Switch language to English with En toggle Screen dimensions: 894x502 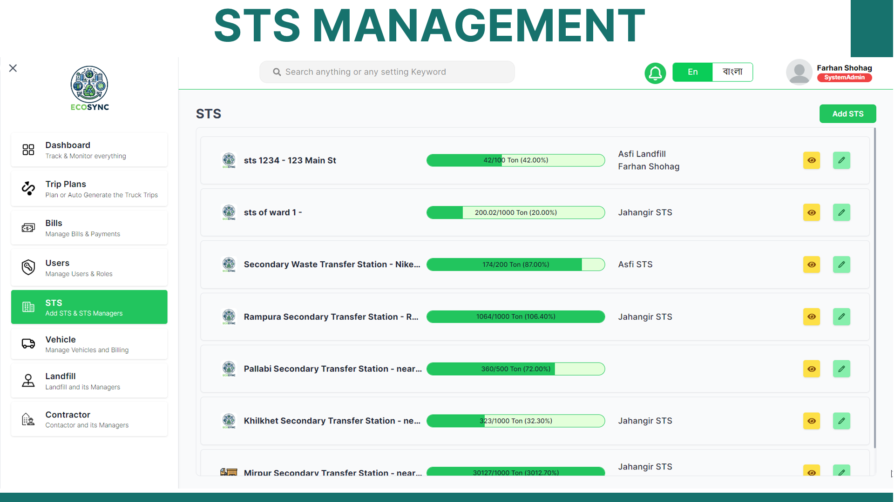click(692, 72)
